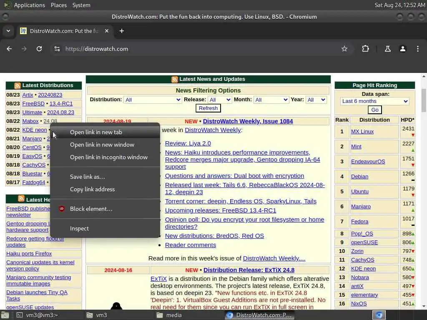The height and width of the screenshot is (320, 427).
Task: Open Haiku ports Firefox headline
Action: pyautogui.click(x=29, y=254)
